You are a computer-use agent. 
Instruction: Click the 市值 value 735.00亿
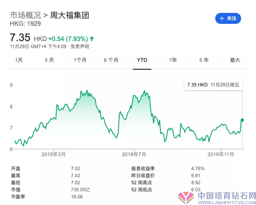80,190
